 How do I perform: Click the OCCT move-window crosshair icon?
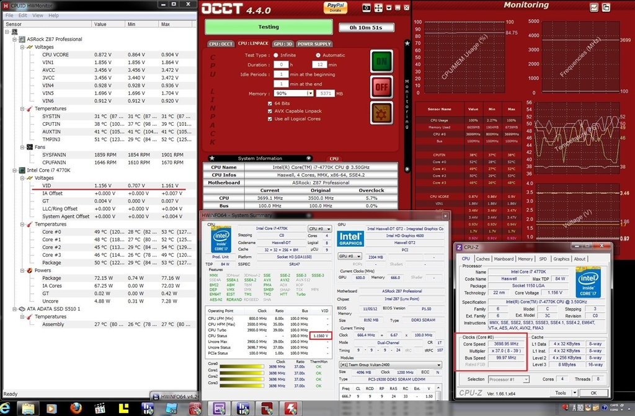click(x=378, y=8)
